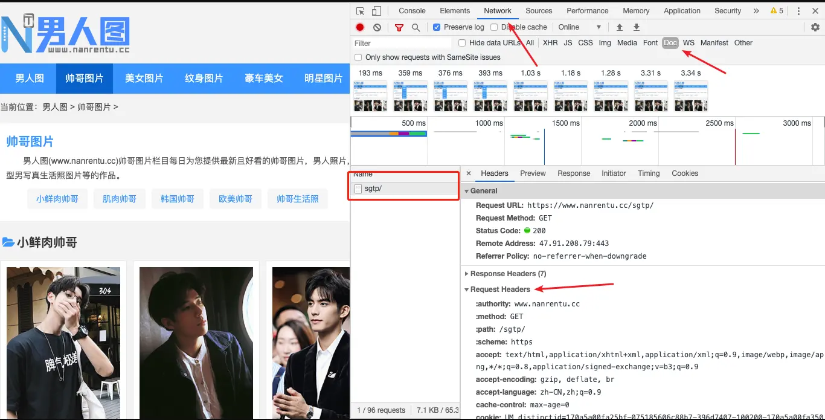The width and height of the screenshot is (825, 420).
Task: Filter requests by Manifest type
Action: (x=714, y=43)
